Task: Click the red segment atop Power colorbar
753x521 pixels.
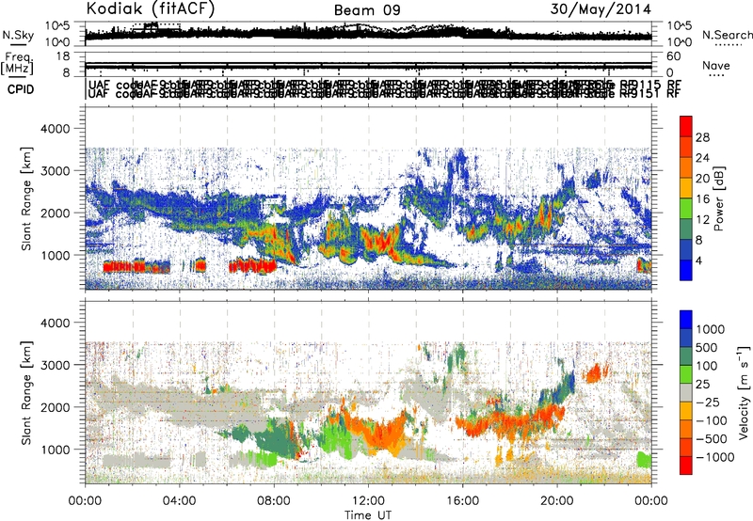Action: [x=686, y=126]
